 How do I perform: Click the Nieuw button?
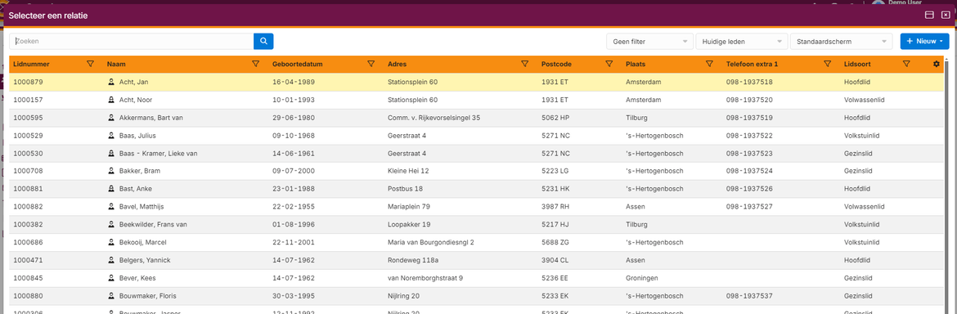(x=924, y=42)
